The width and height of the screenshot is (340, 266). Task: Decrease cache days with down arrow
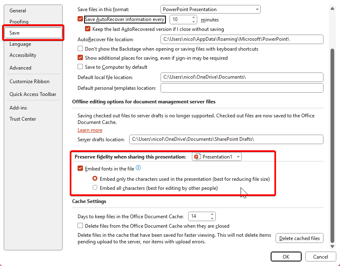pos(212,218)
